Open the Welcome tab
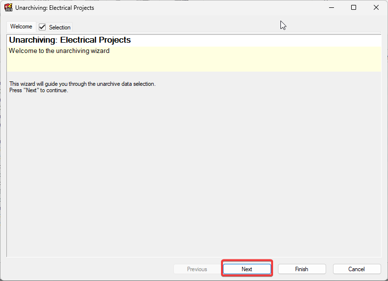 point(21,26)
